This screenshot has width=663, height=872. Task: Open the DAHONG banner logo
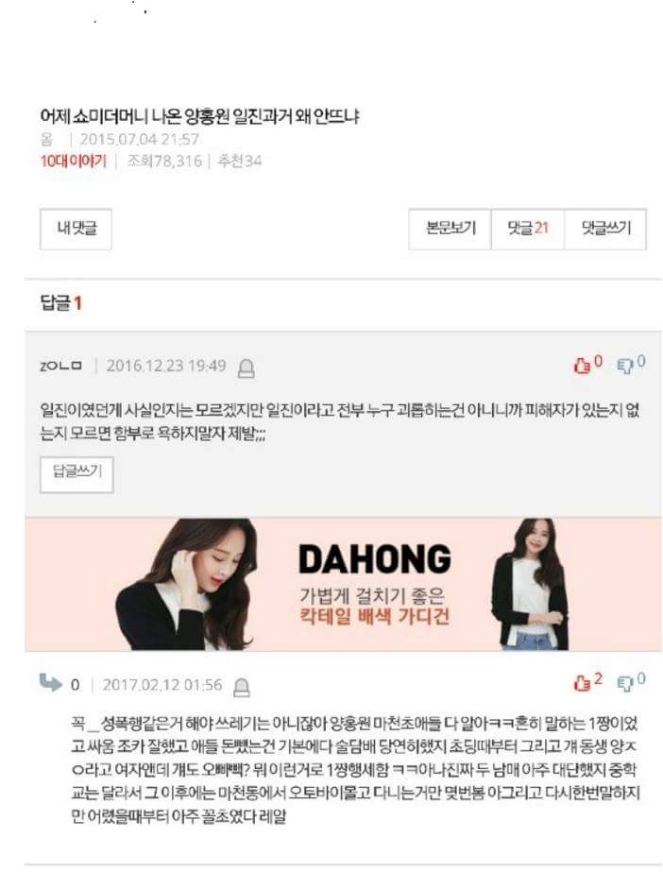click(x=375, y=559)
